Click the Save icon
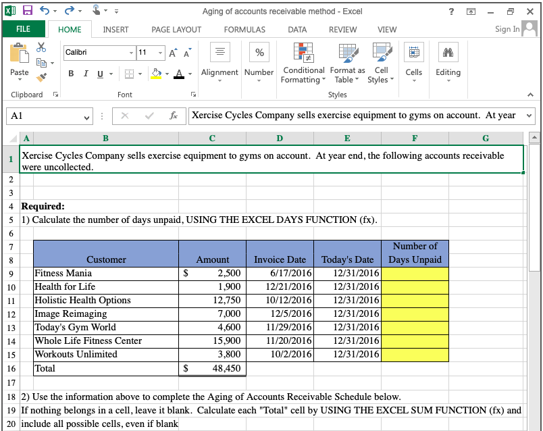543x431 pixels. [x=26, y=9]
